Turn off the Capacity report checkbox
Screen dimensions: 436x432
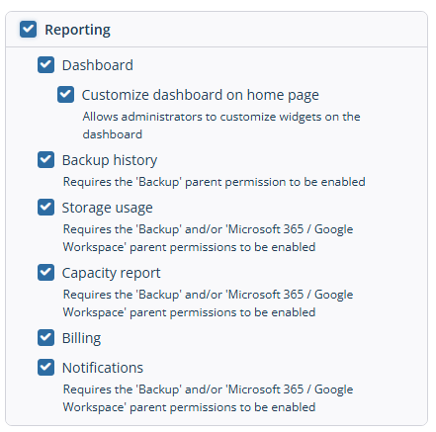tap(45, 273)
